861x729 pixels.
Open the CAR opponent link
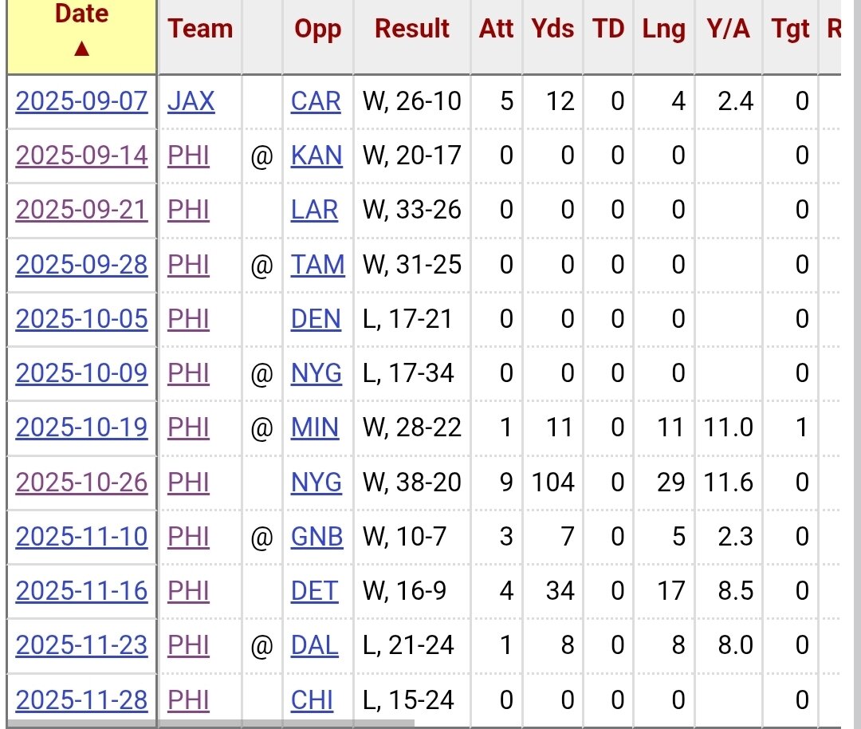[316, 101]
